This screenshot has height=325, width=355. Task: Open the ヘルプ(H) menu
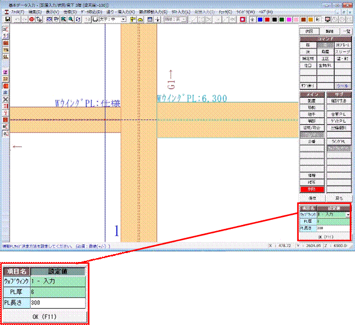(266, 12)
